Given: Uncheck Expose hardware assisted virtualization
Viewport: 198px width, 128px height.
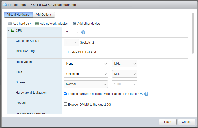Looking at the screenshot, I should (x=65, y=93).
